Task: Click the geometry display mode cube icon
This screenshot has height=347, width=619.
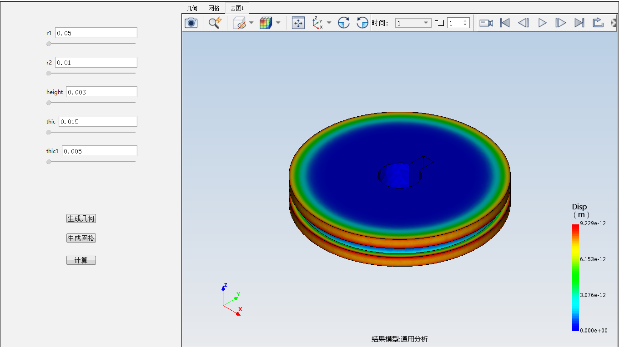Action: pyautogui.click(x=239, y=23)
